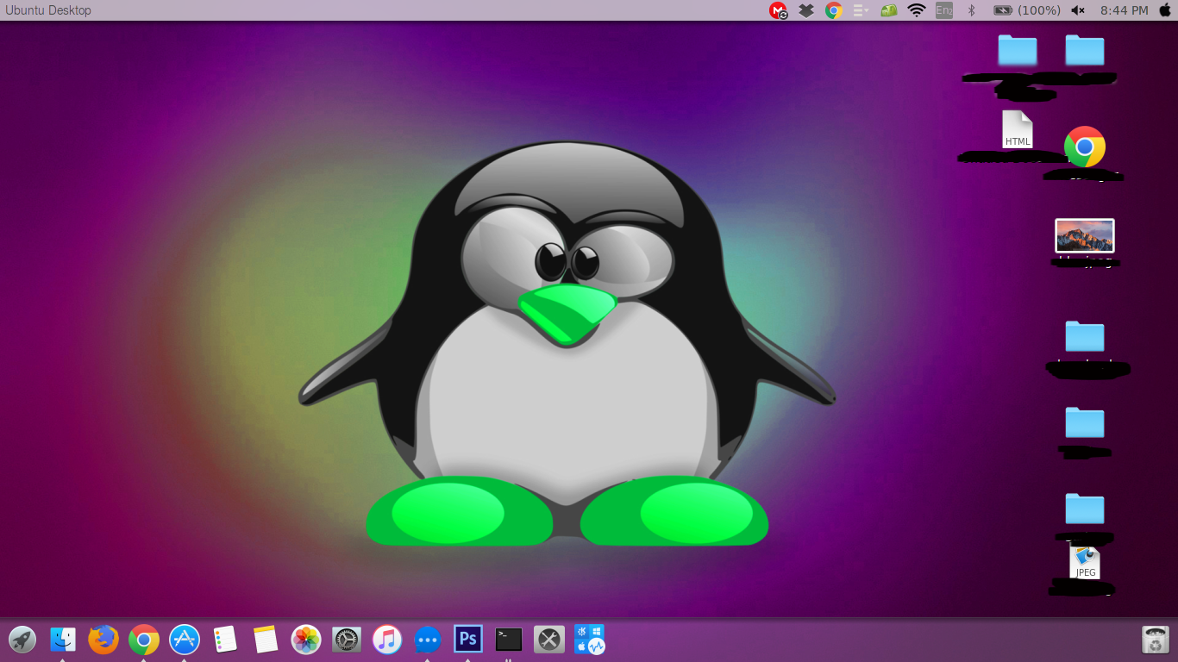Select the folder directly above the JPEG file
The width and height of the screenshot is (1178, 662).
tap(1085, 509)
